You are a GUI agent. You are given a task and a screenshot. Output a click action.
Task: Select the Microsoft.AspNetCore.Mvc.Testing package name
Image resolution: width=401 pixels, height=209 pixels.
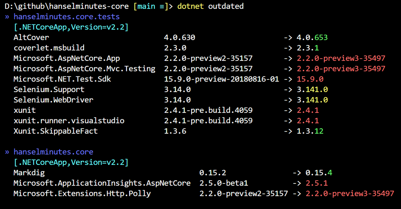(84, 68)
